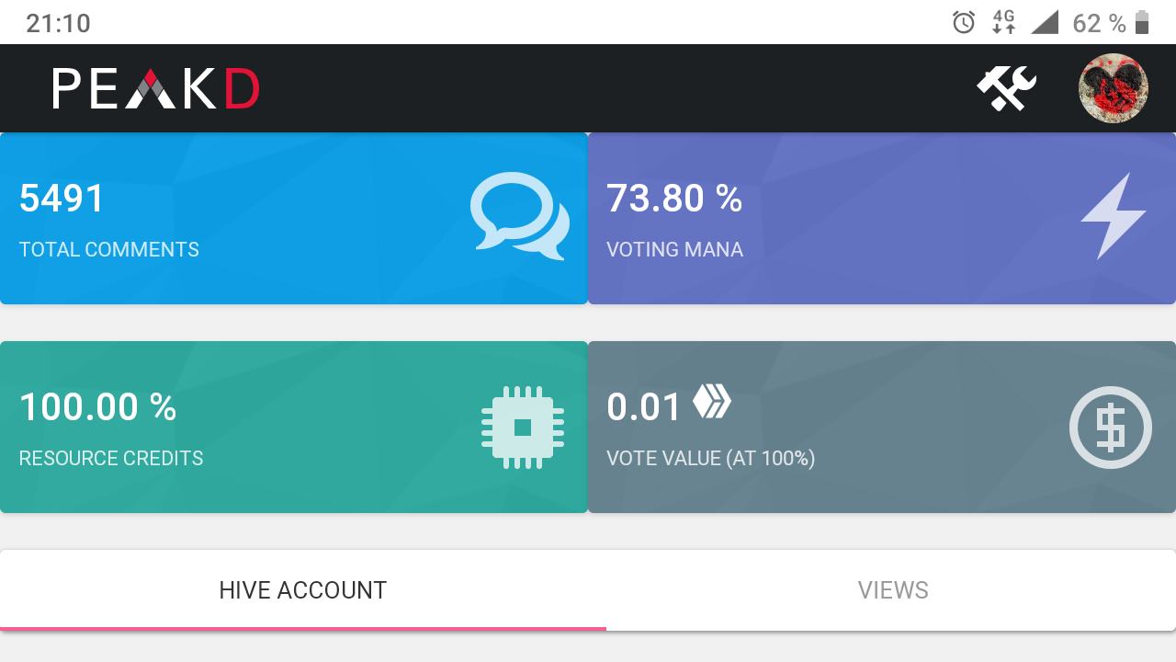Click the speech bubbles comments icon

point(520,216)
